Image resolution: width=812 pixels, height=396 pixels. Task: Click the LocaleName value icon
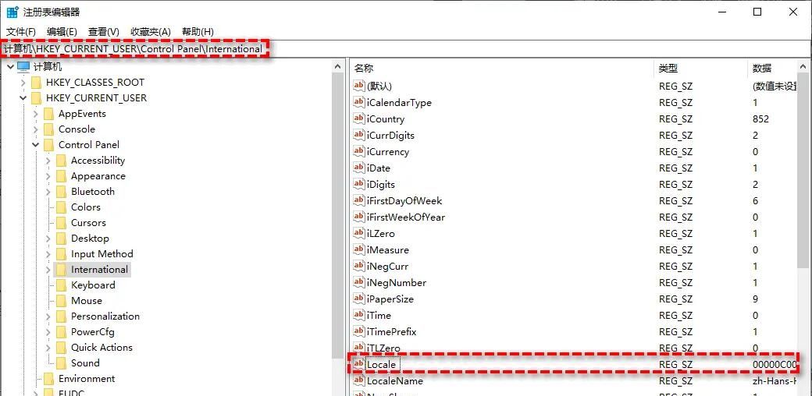[x=359, y=380]
